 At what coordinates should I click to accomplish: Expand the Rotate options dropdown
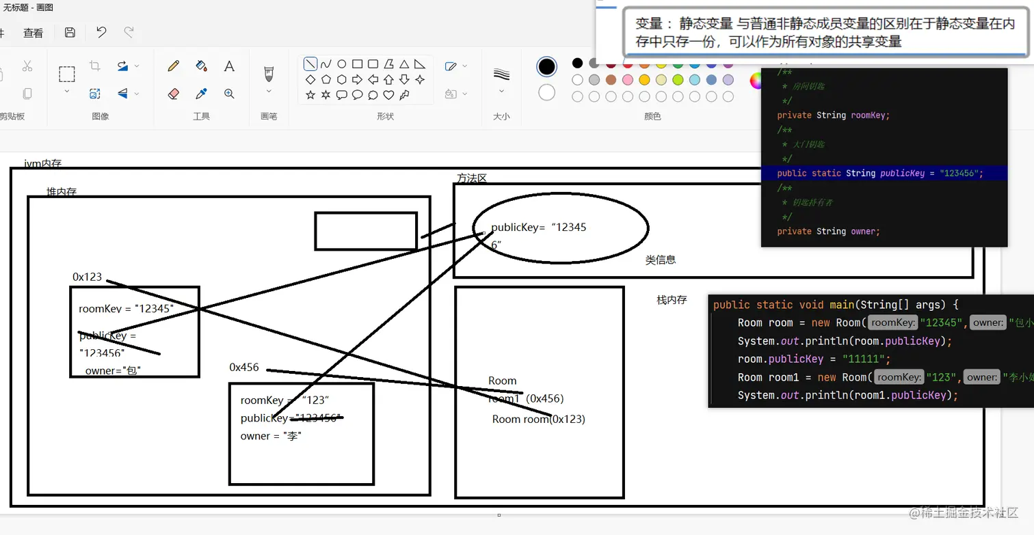[137, 66]
